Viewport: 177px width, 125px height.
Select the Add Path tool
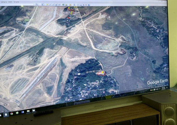53,4
